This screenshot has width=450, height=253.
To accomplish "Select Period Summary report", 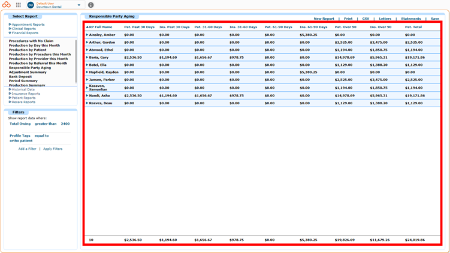I will point(23,81).
